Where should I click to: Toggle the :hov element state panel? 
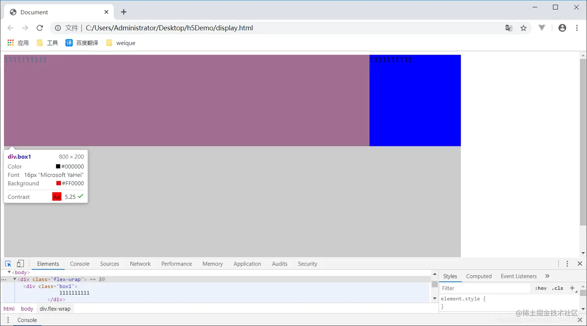541,288
